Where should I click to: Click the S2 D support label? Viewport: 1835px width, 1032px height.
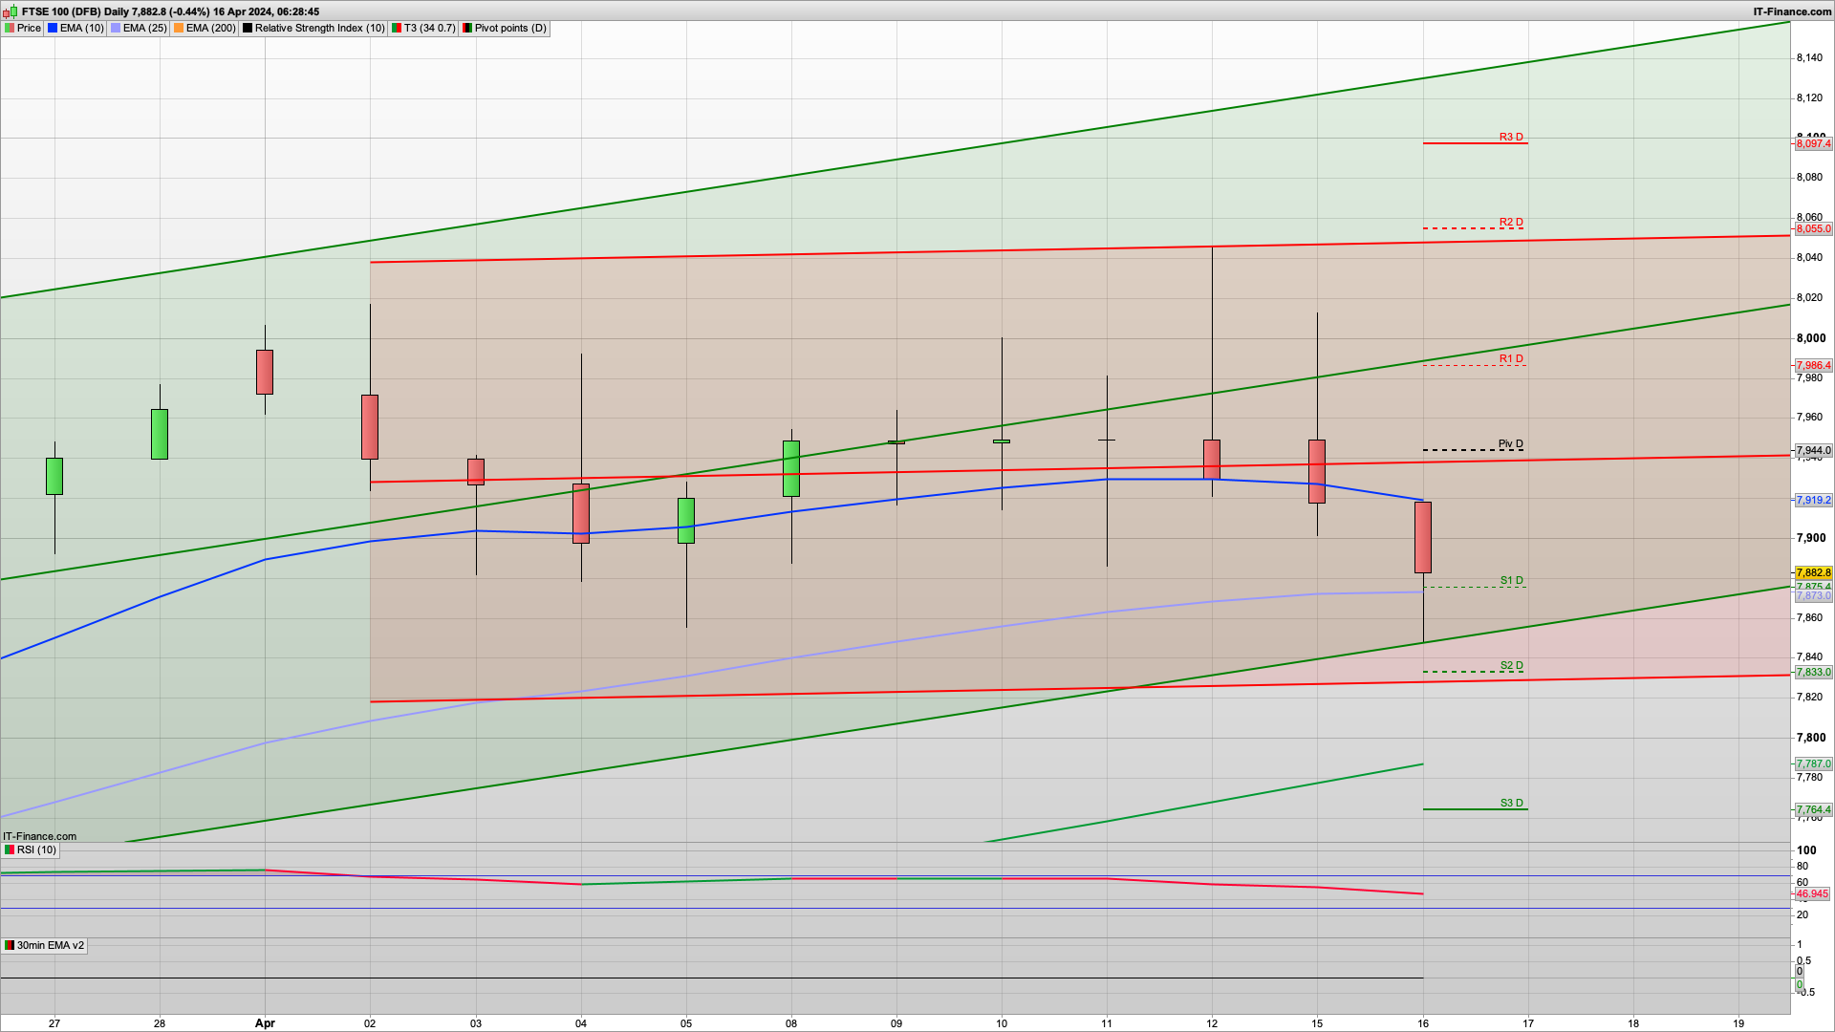tap(1511, 665)
